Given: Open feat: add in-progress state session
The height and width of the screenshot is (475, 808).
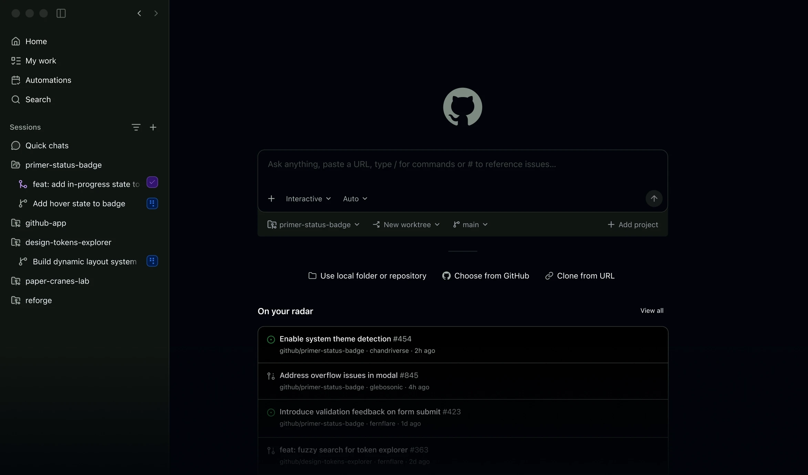Looking at the screenshot, I should point(80,184).
